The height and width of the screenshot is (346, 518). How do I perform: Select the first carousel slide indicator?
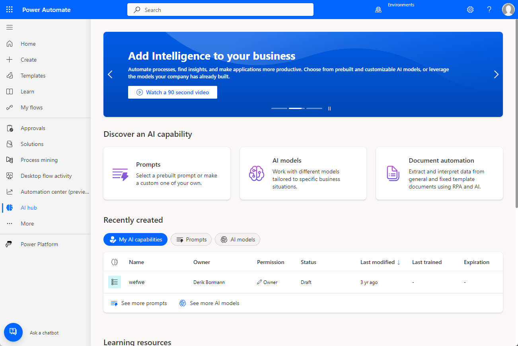click(279, 108)
